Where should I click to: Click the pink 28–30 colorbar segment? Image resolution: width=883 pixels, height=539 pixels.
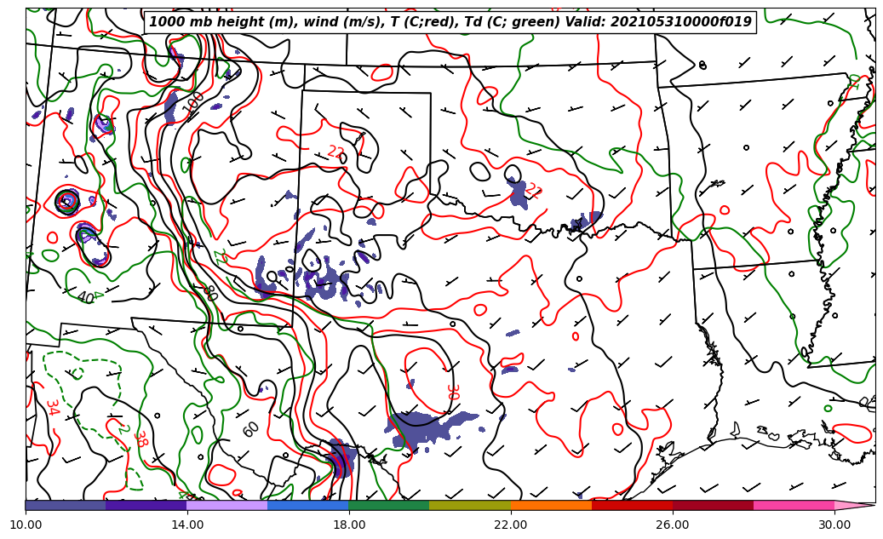click(794, 505)
